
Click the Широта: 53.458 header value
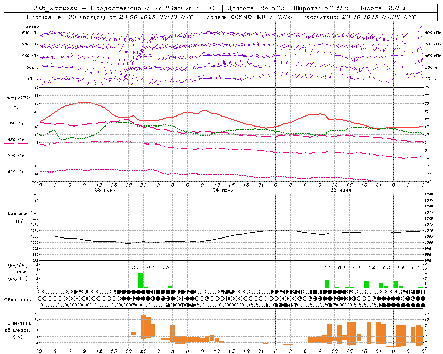pyautogui.click(x=321, y=8)
